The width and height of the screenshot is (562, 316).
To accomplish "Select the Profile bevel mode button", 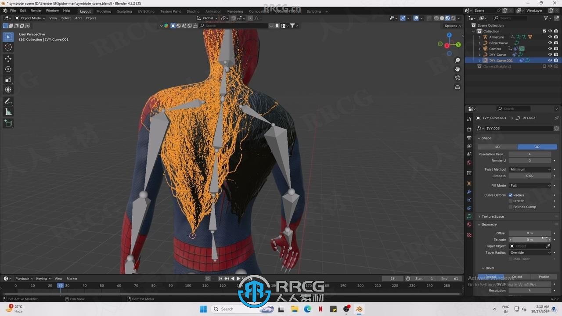I will tap(544, 277).
